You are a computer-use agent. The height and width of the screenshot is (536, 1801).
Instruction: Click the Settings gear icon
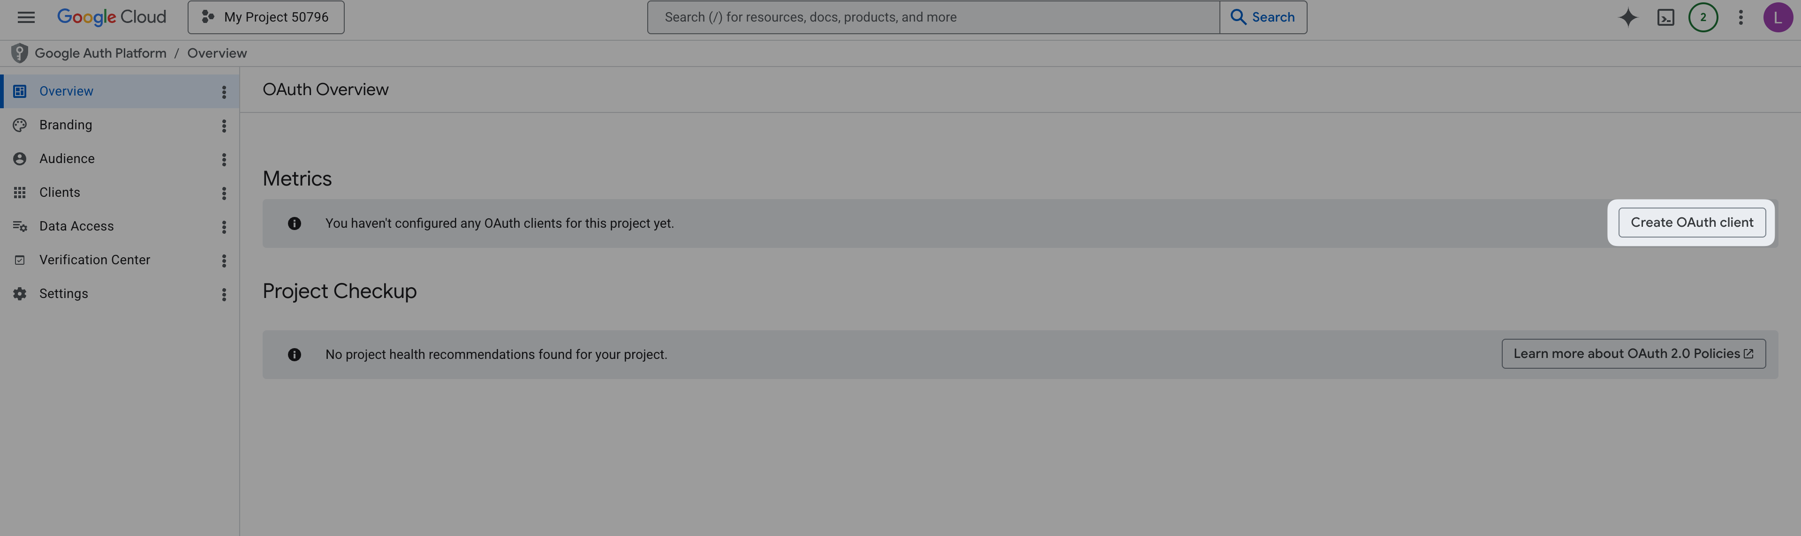pyautogui.click(x=19, y=293)
